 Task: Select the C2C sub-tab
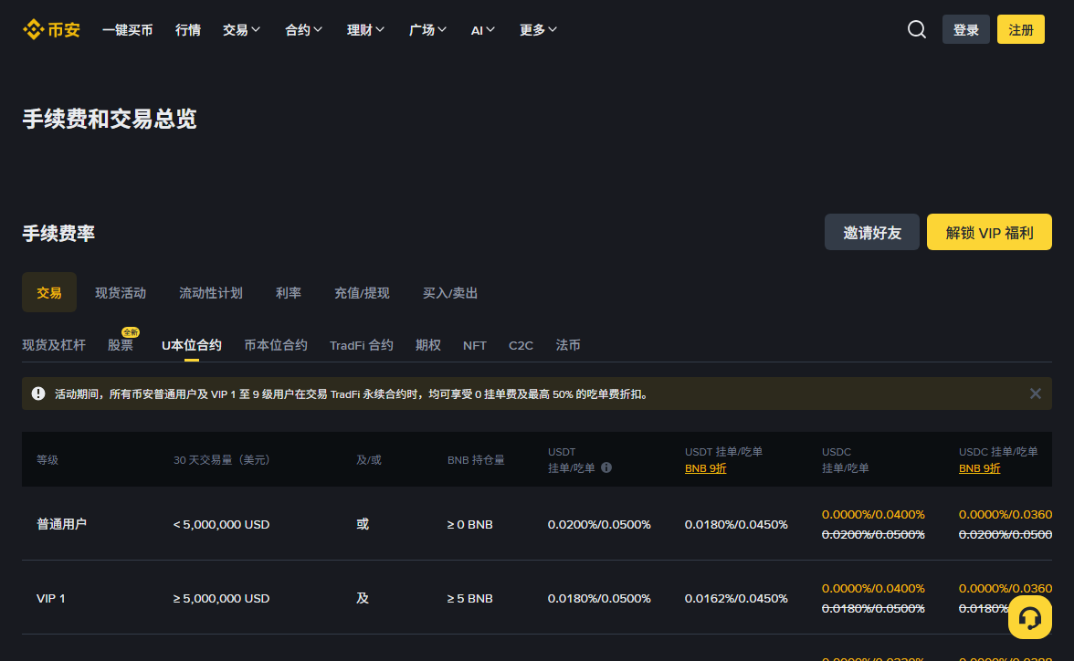(521, 345)
